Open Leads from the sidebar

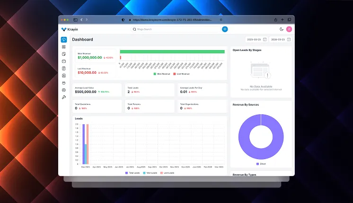(63, 47)
